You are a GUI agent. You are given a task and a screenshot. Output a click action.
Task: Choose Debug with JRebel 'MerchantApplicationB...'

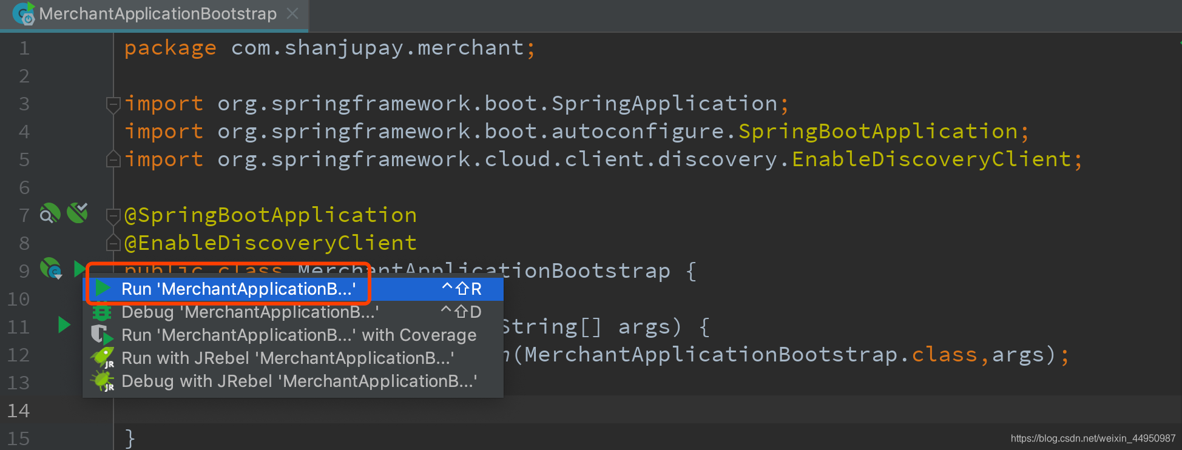[x=293, y=381]
